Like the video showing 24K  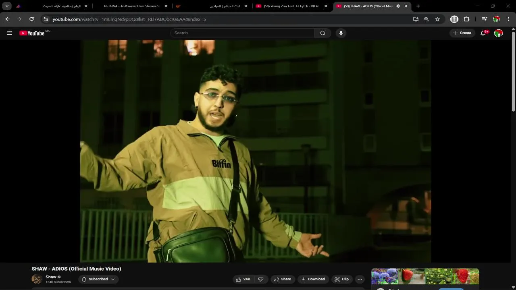[243, 279]
